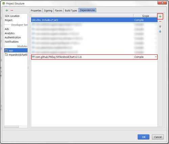Select the dir=libs include jar dependency row
169x144 pixels.
[x=94, y=20]
